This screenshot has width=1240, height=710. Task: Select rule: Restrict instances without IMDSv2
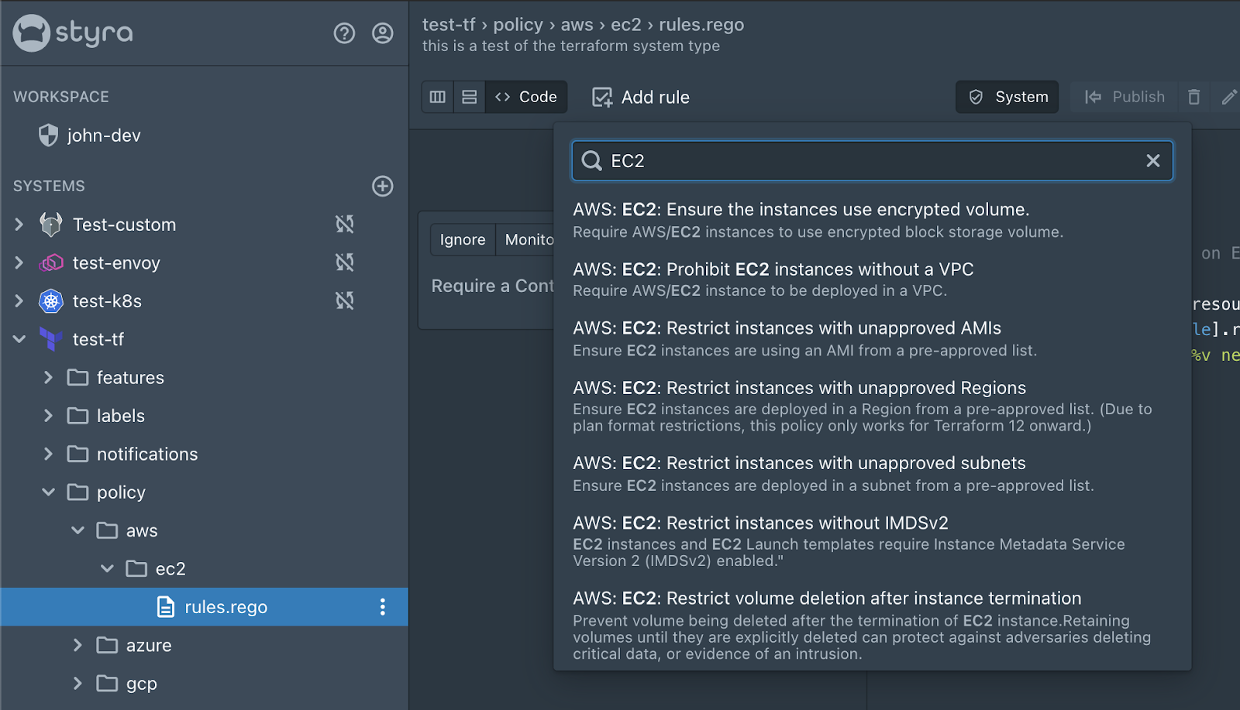pos(873,541)
